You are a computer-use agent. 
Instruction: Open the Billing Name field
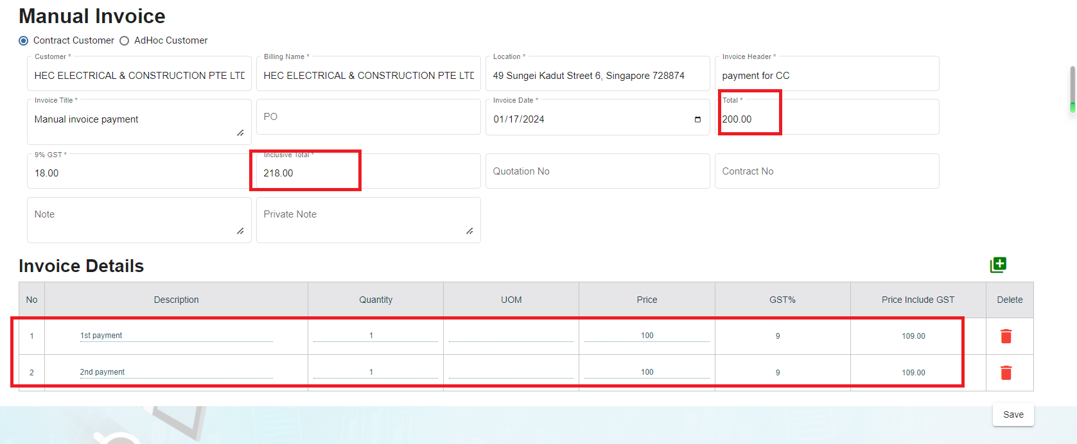coord(368,76)
